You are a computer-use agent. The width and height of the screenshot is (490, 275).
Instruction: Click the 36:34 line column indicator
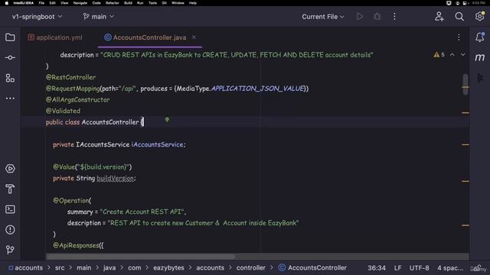pyautogui.click(x=377, y=268)
